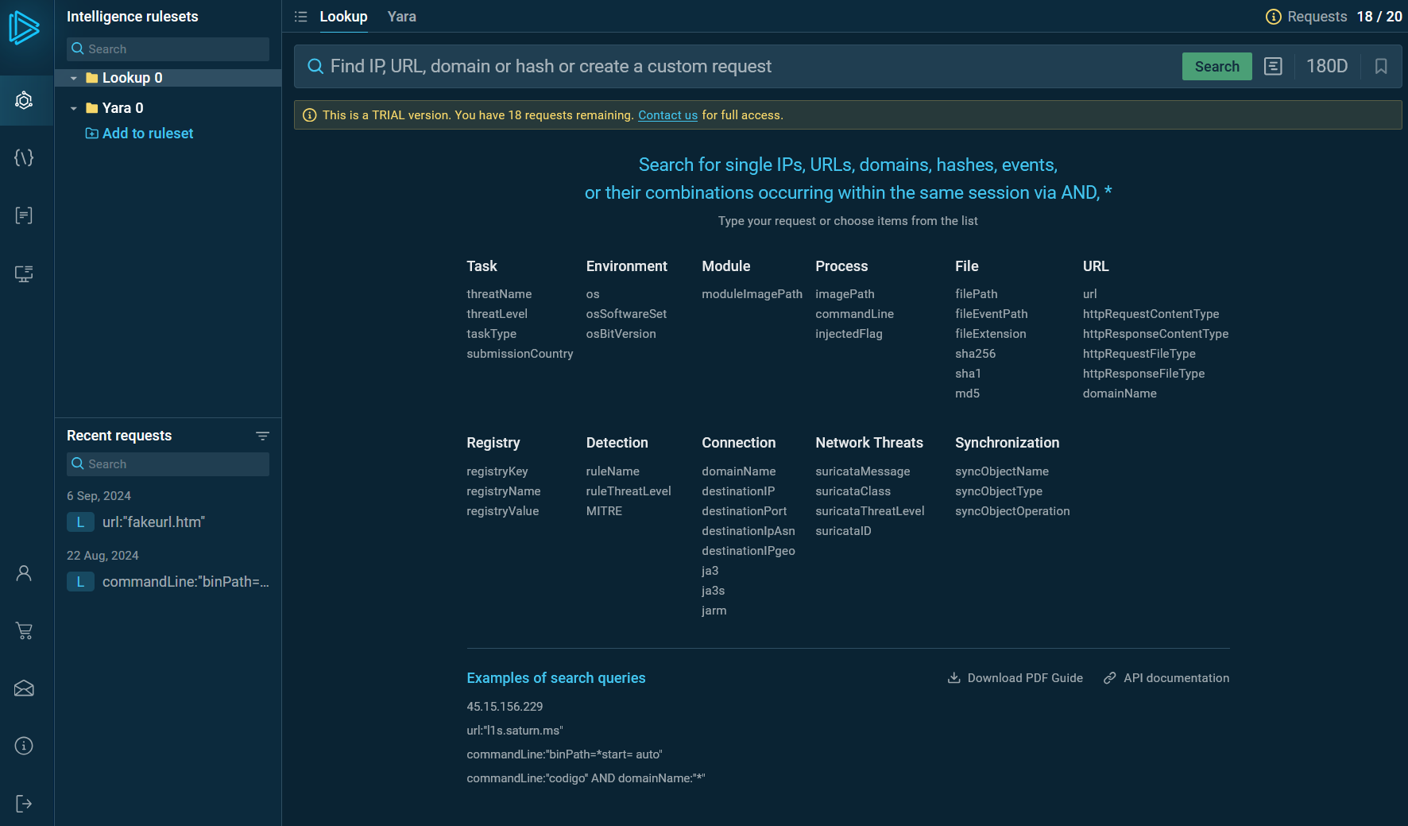The image size is (1408, 826).
Task: Collapse the 'Yara 0' folder
Action: tap(74, 107)
